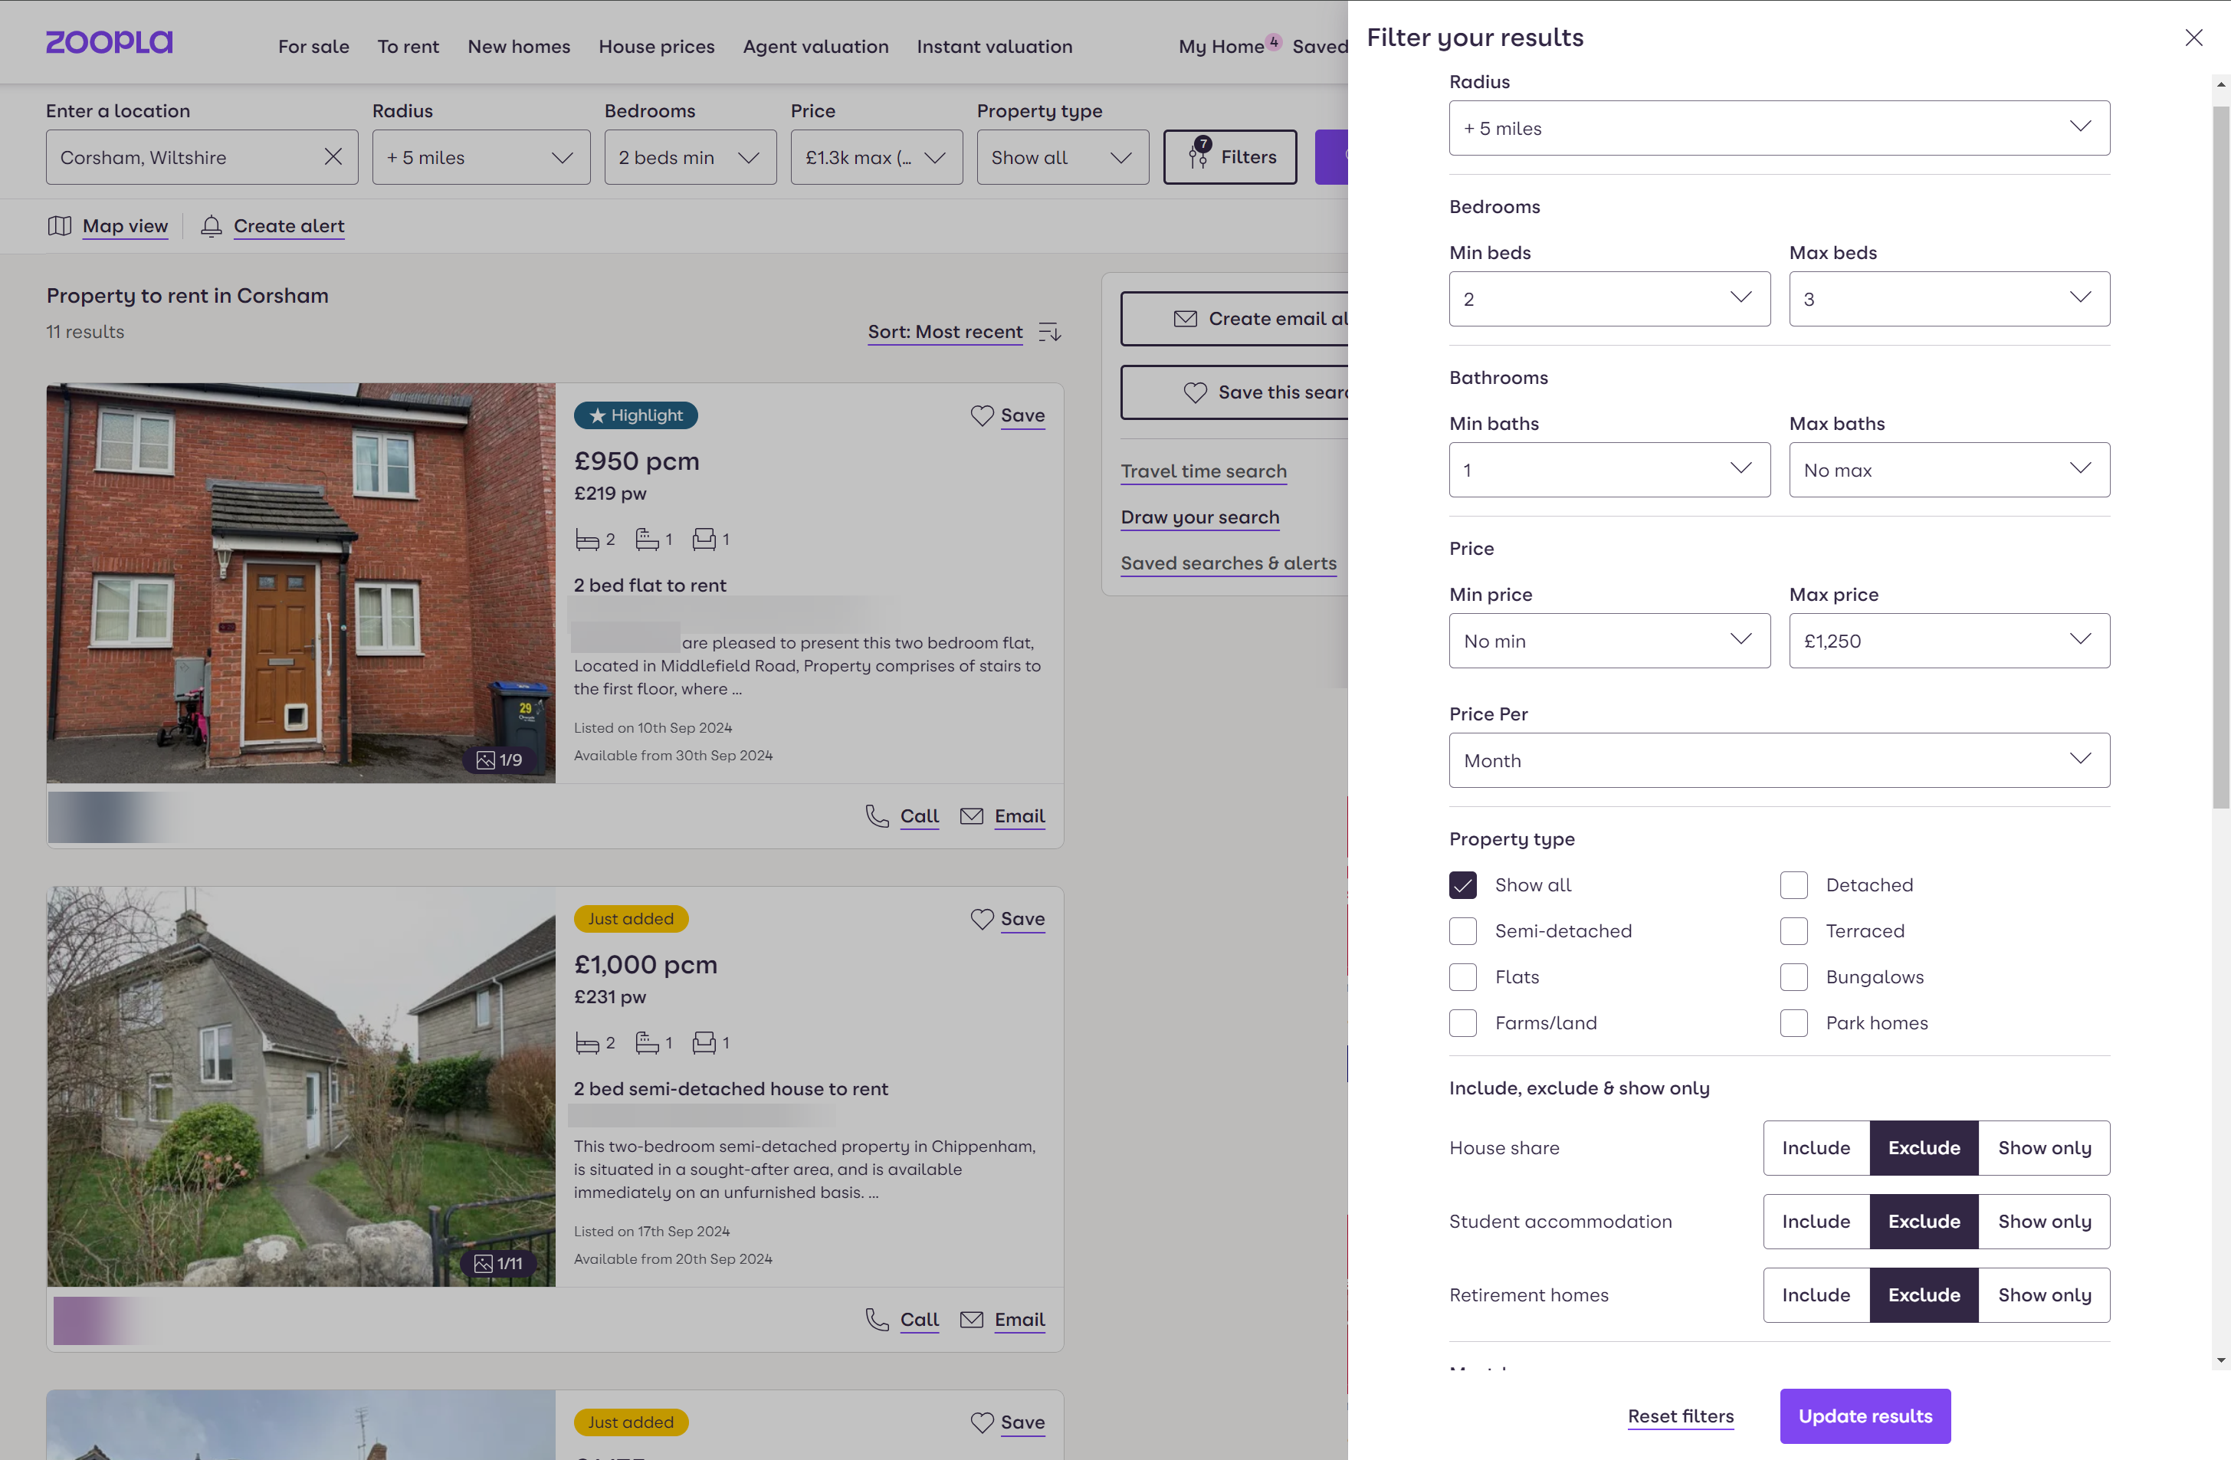The width and height of the screenshot is (2231, 1460).
Task: Click heart icon on third listing card
Action: click(982, 1422)
